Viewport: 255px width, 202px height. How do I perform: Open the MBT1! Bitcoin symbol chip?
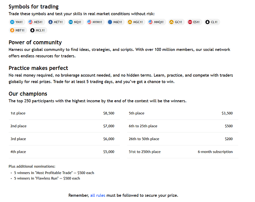(18, 30)
